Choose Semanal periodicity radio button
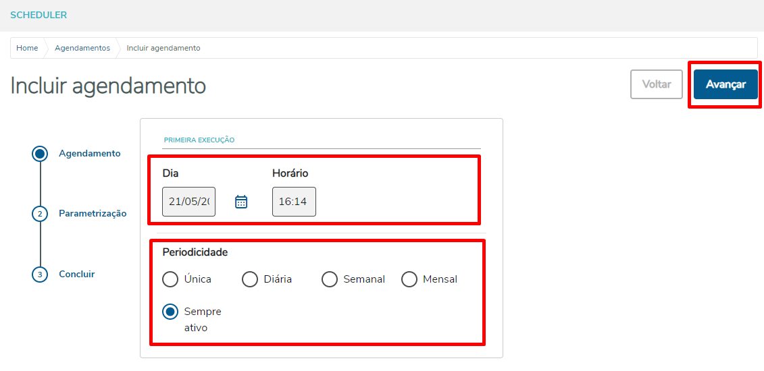The width and height of the screenshot is (764, 371). click(x=330, y=279)
